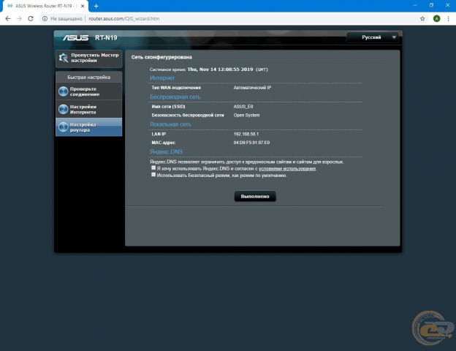Open the site security info icon
The image size is (456, 351).
pyautogui.click(x=45, y=18)
